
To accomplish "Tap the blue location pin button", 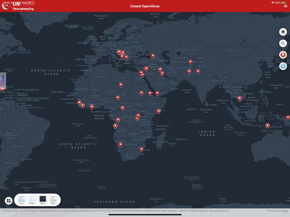I will pos(283,66).
